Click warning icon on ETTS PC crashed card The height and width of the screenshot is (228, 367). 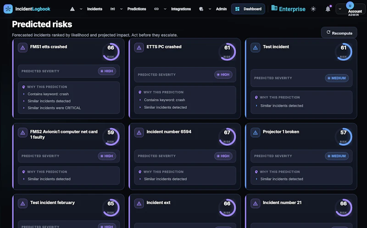139,48
